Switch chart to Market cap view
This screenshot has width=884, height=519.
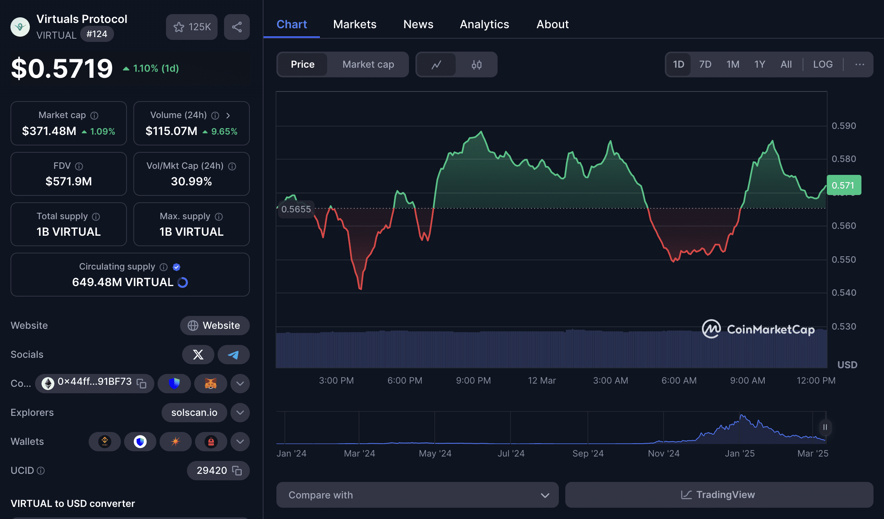[368, 64]
